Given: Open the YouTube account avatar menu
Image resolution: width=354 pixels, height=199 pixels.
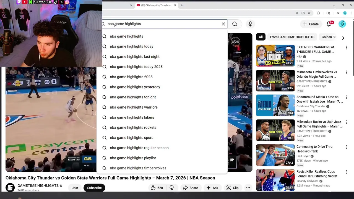Looking at the screenshot, I should (x=342, y=24).
